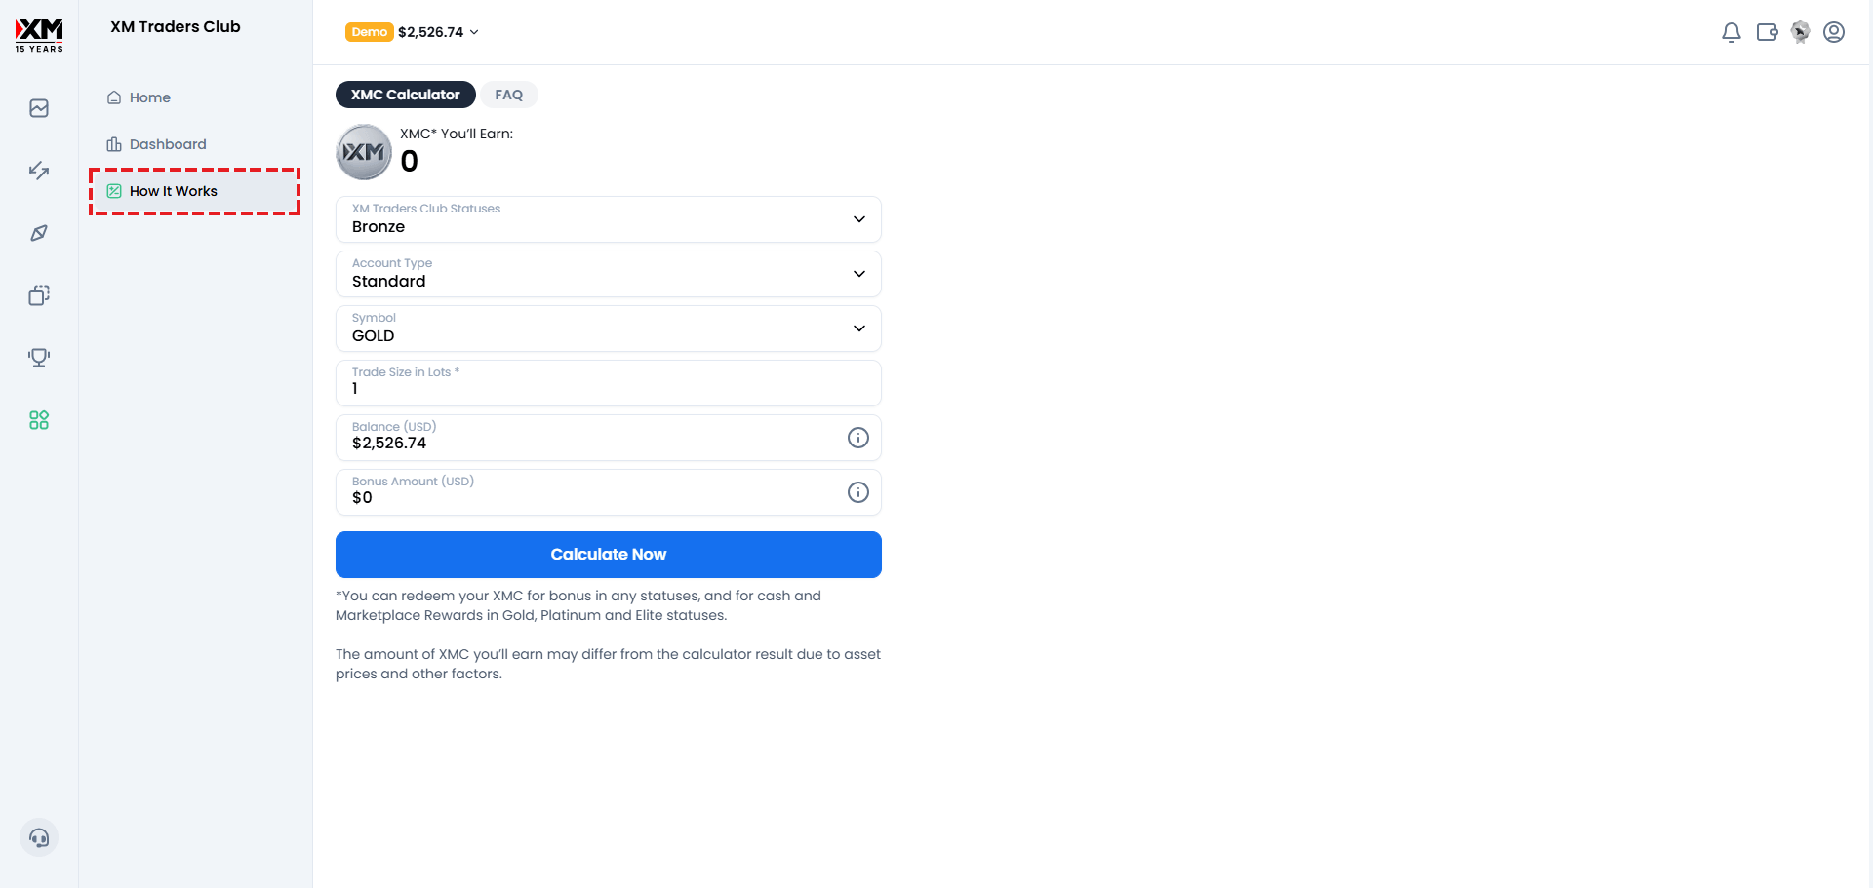The width and height of the screenshot is (1873, 888).
Task: Open the rocket icon in left rail
Action: pyautogui.click(x=39, y=233)
